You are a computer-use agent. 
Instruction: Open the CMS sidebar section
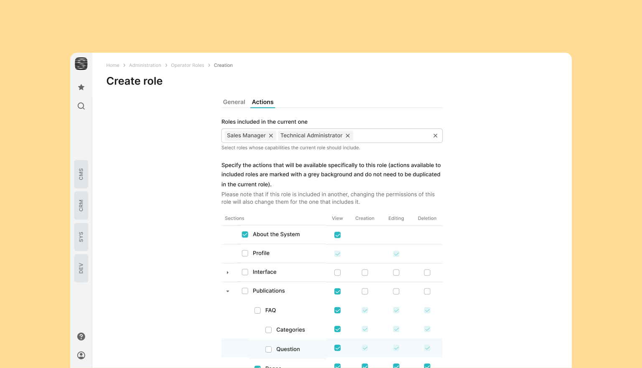[x=81, y=174]
